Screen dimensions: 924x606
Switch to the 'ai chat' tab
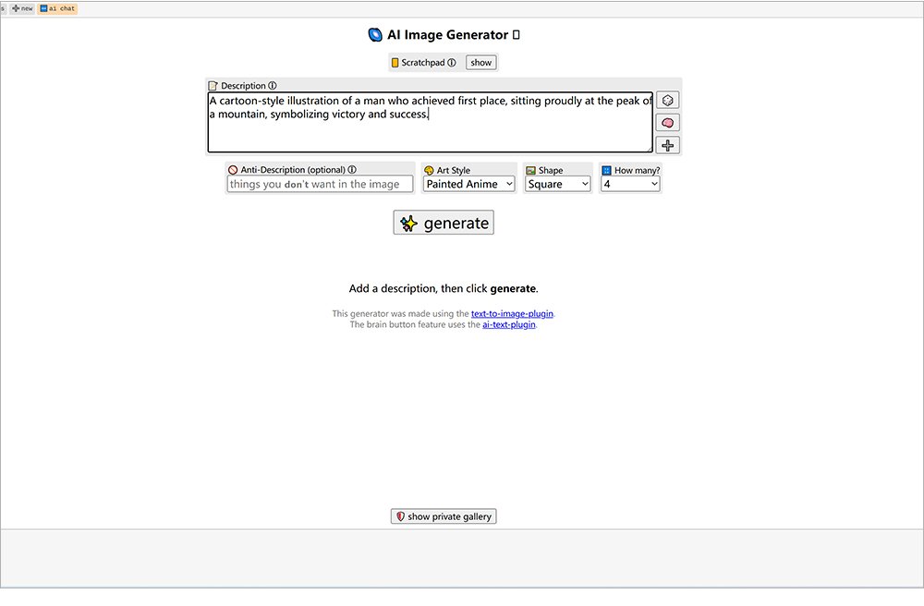[x=57, y=8]
